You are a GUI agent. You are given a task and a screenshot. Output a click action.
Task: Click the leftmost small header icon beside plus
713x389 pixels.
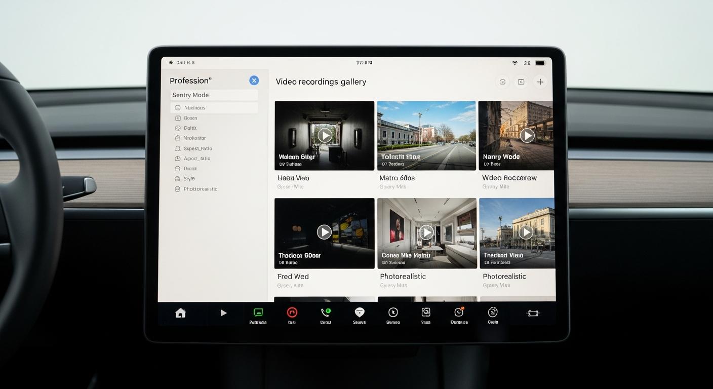[x=502, y=82]
